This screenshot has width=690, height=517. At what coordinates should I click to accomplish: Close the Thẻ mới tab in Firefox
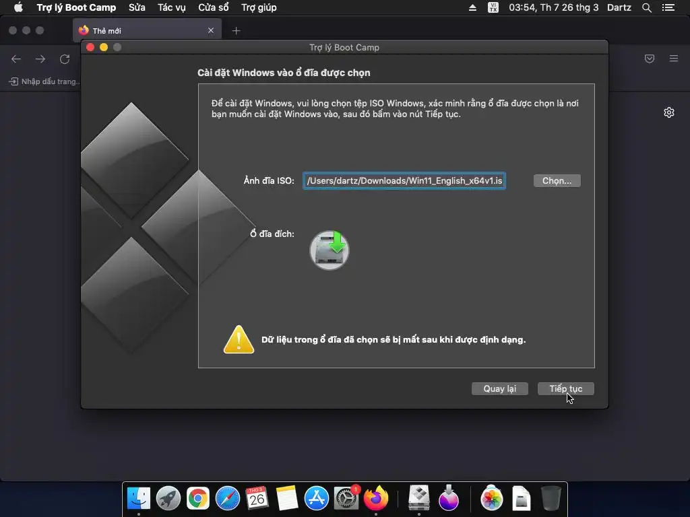[211, 30]
